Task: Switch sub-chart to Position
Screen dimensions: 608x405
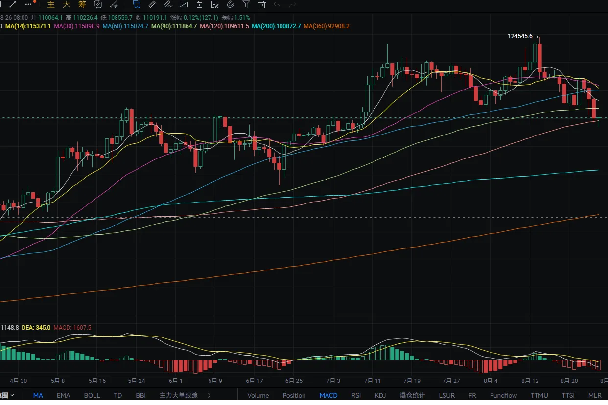Action: [x=294, y=395]
